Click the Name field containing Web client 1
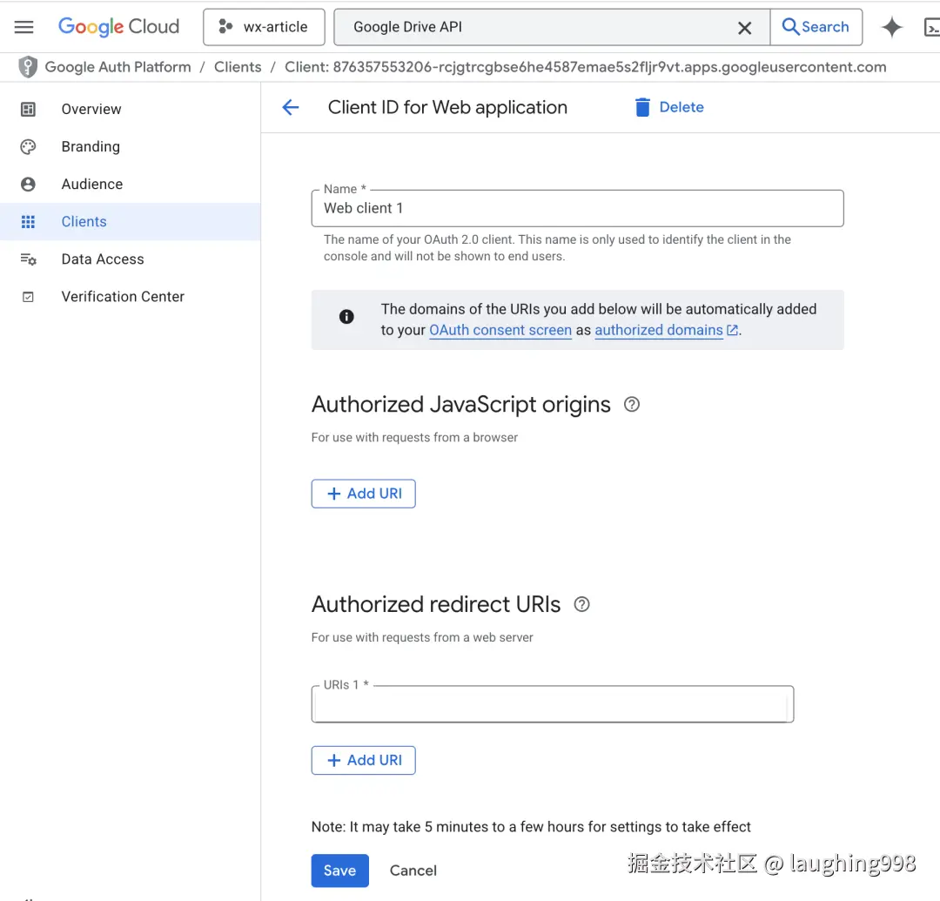 coord(577,209)
